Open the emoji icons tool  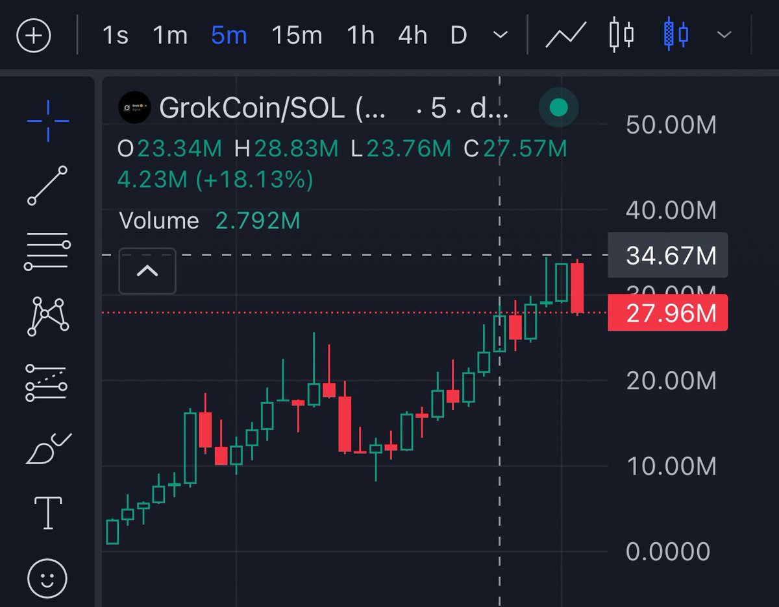point(47,578)
